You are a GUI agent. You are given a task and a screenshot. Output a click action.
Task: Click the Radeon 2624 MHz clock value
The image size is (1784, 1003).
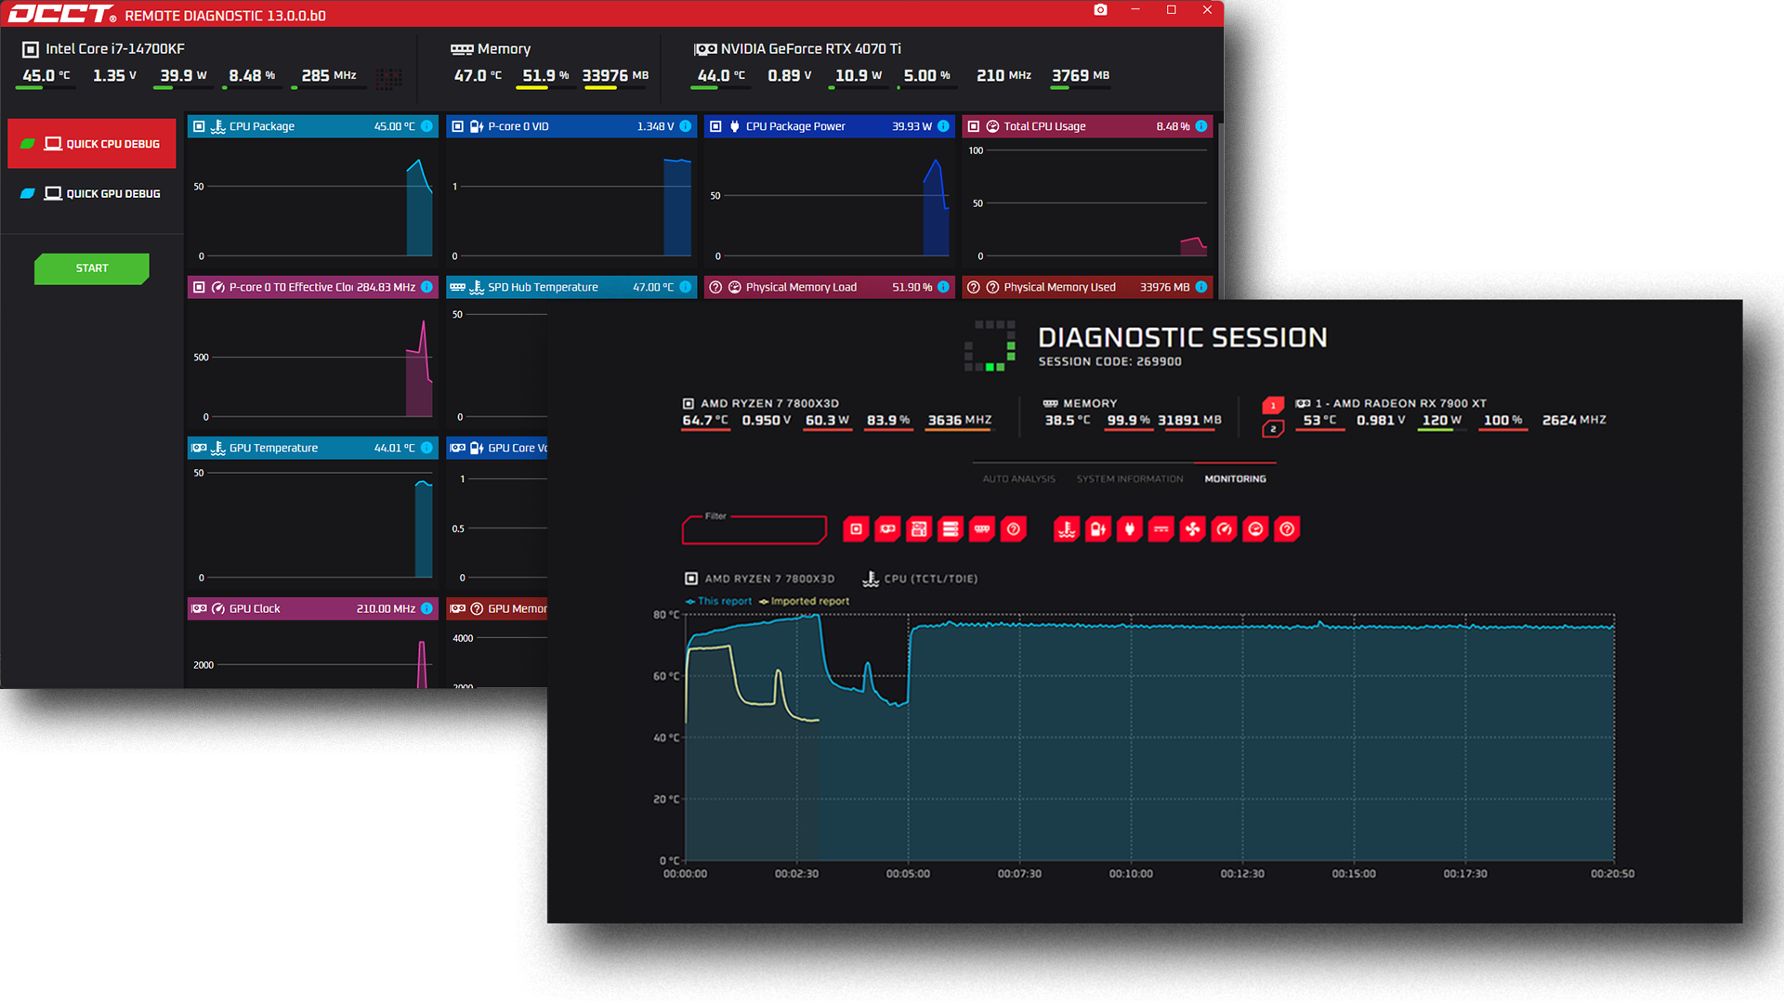pyautogui.click(x=1574, y=420)
